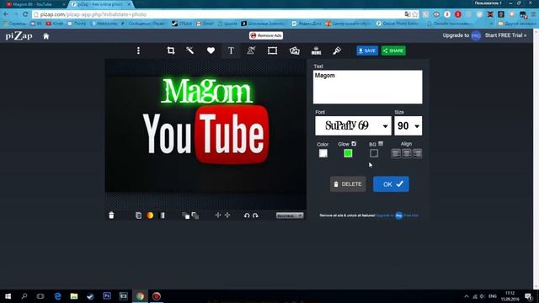The height and width of the screenshot is (303, 539).
Task: Toggle the BG checkbox
Action: (x=381, y=144)
